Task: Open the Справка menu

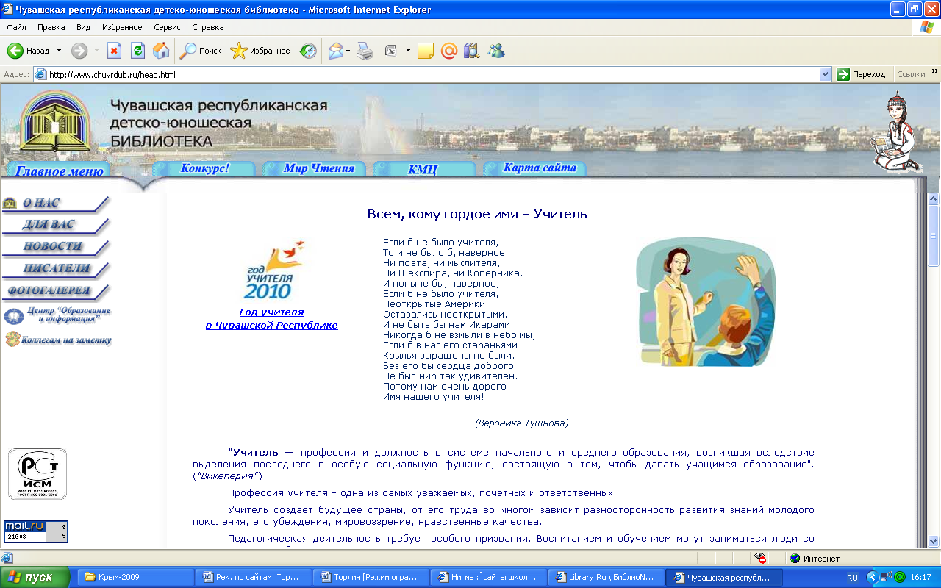Action: pos(207,27)
